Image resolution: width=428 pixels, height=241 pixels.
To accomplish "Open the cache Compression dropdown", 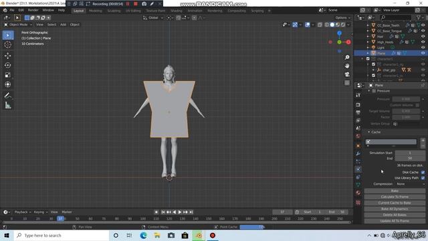I will click(x=409, y=184).
